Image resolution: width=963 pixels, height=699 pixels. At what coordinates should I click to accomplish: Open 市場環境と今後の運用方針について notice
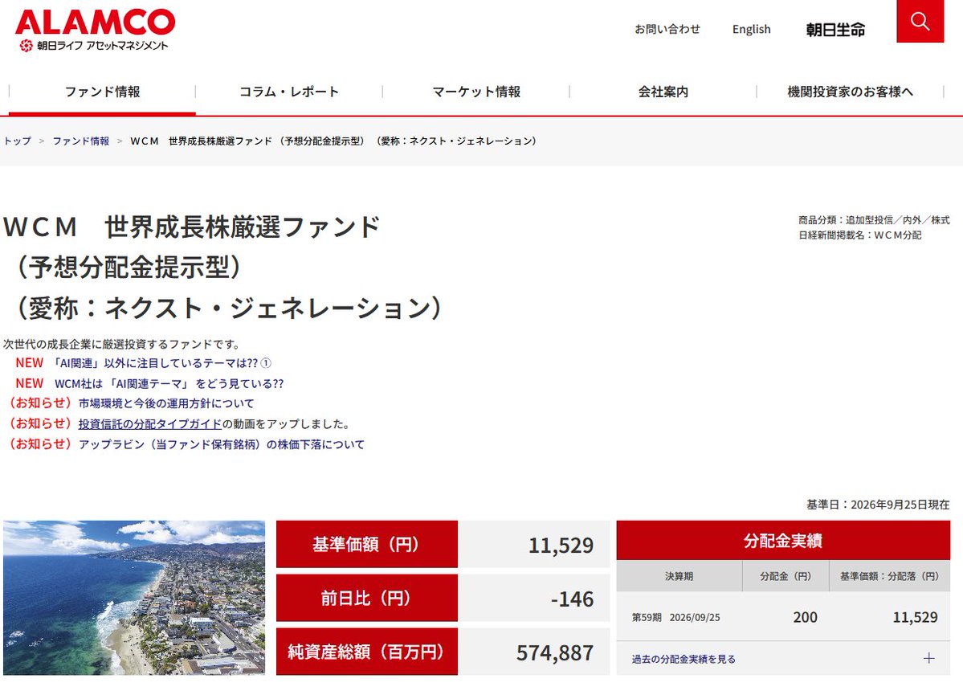[165, 403]
